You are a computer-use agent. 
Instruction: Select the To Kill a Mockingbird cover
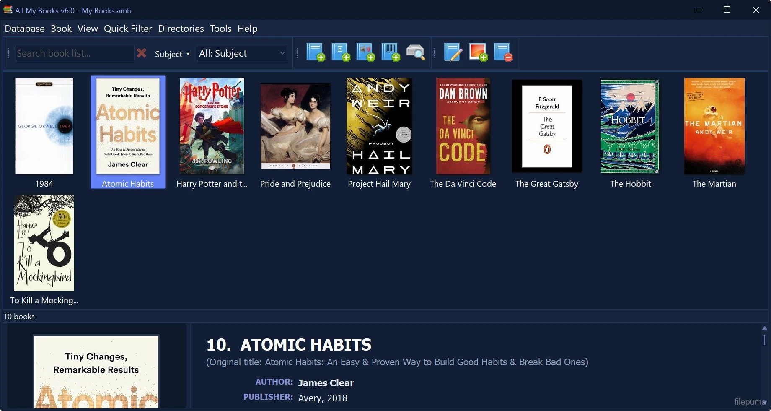tap(44, 242)
